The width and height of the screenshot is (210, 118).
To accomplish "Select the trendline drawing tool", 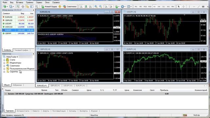I will click(x=199, y=7).
